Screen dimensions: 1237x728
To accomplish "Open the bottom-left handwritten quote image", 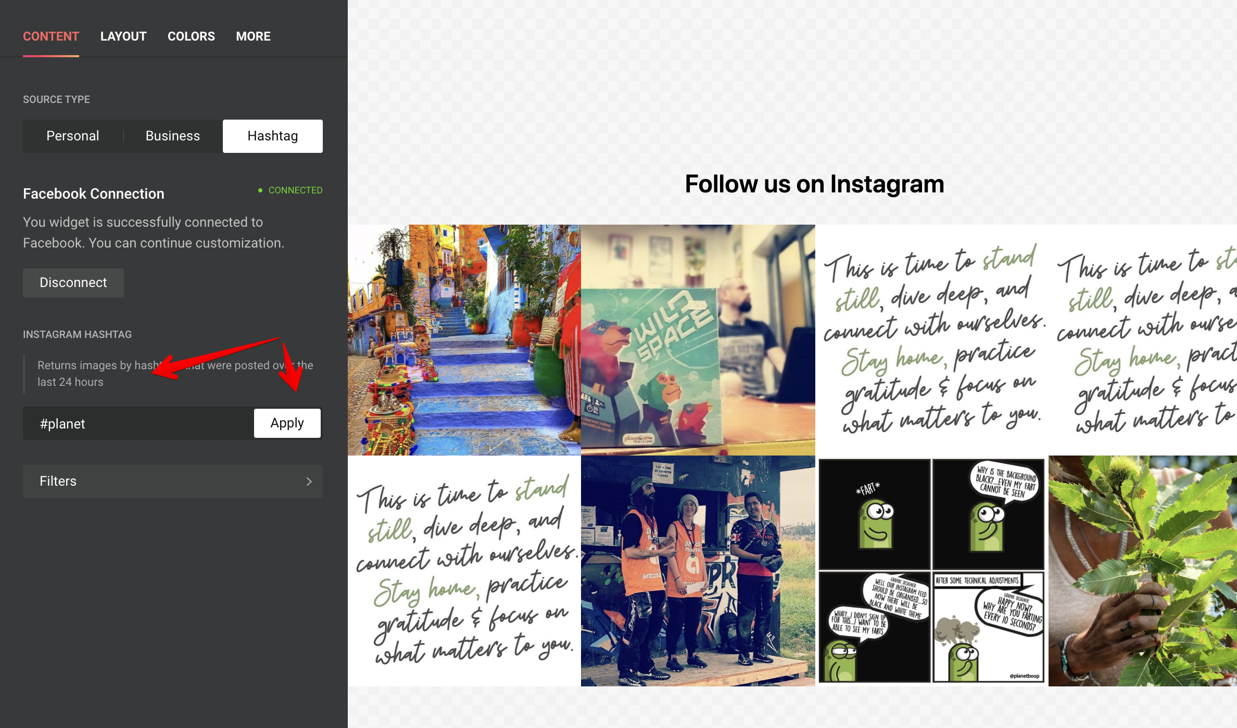I will (464, 571).
